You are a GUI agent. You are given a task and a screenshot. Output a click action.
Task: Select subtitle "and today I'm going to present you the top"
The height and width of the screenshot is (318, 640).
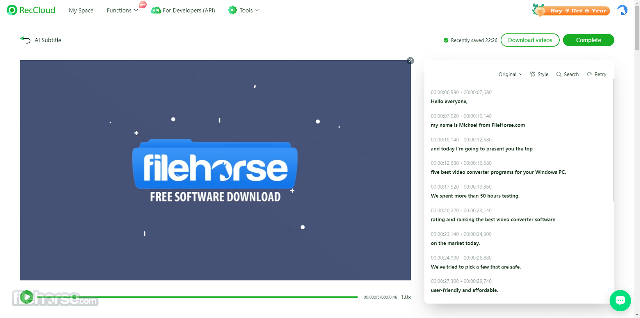point(482,149)
